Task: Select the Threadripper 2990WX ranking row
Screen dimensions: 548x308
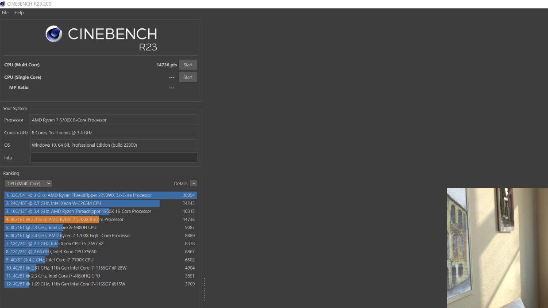Action: (x=100, y=195)
